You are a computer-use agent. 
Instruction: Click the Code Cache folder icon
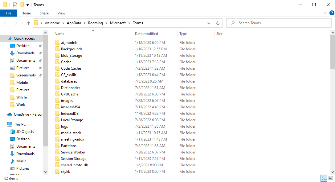tap(57, 68)
